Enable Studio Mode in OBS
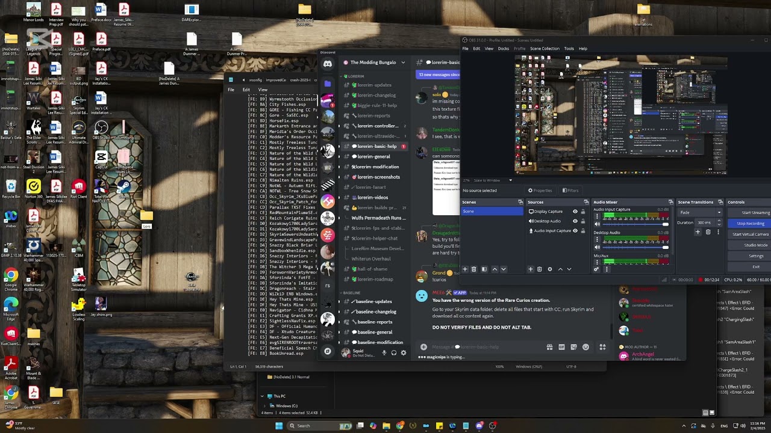Viewport: 771px width, 433px height. 750,245
